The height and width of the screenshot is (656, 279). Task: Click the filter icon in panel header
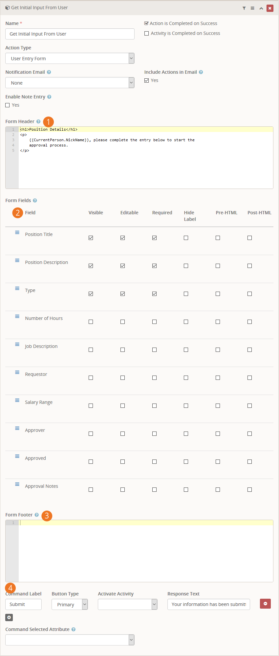click(x=244, y=8)
